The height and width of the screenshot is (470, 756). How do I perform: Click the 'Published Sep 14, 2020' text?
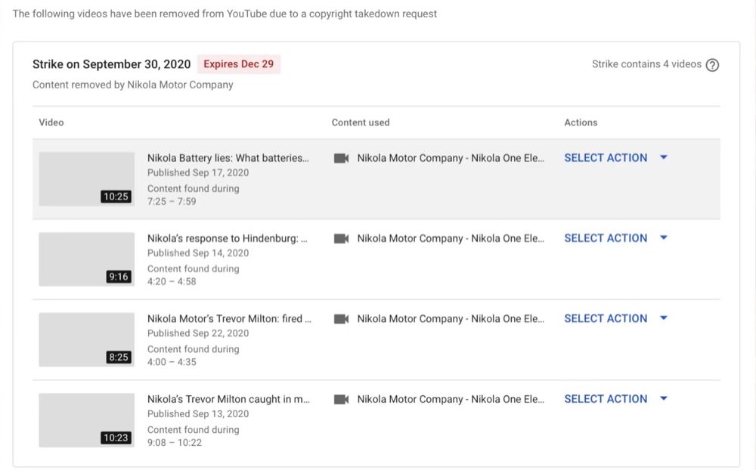click(198, 253)
